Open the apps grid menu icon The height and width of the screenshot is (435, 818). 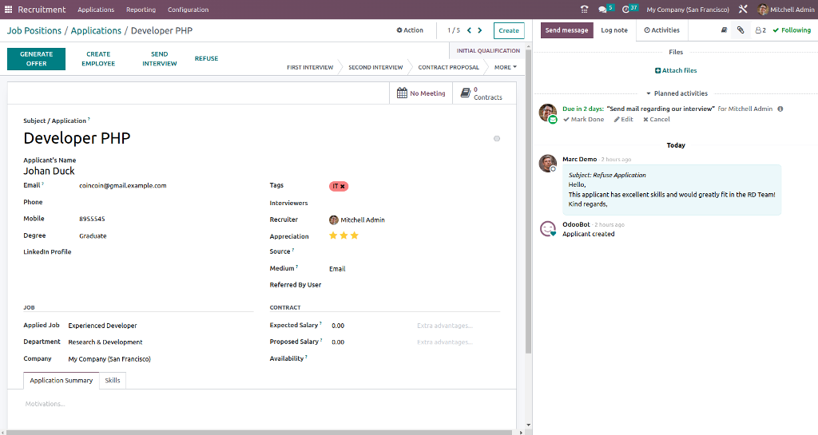[10, 10]
